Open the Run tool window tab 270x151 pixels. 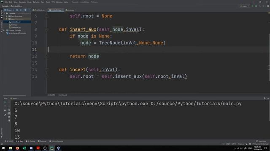19,141
